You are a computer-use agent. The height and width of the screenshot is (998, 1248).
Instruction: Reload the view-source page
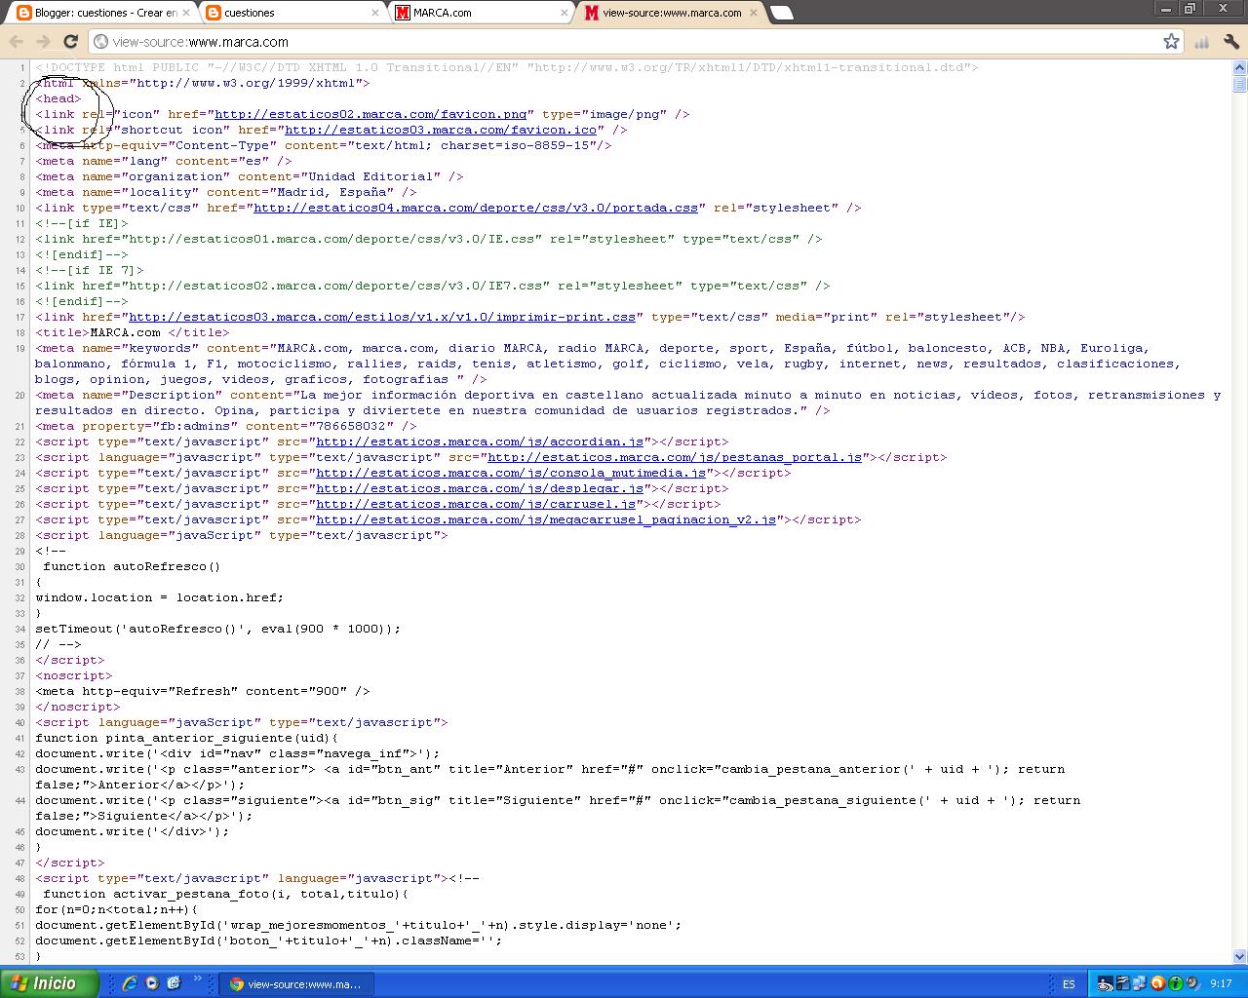[70, 42]
